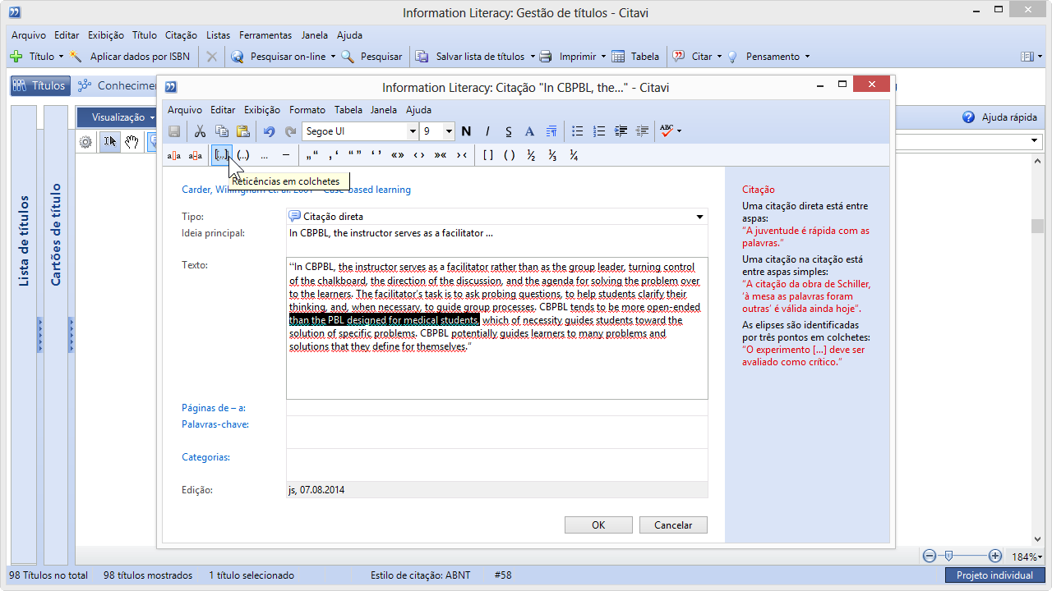
Task: Switch to the Títulos tab
Action: [39, 85]
